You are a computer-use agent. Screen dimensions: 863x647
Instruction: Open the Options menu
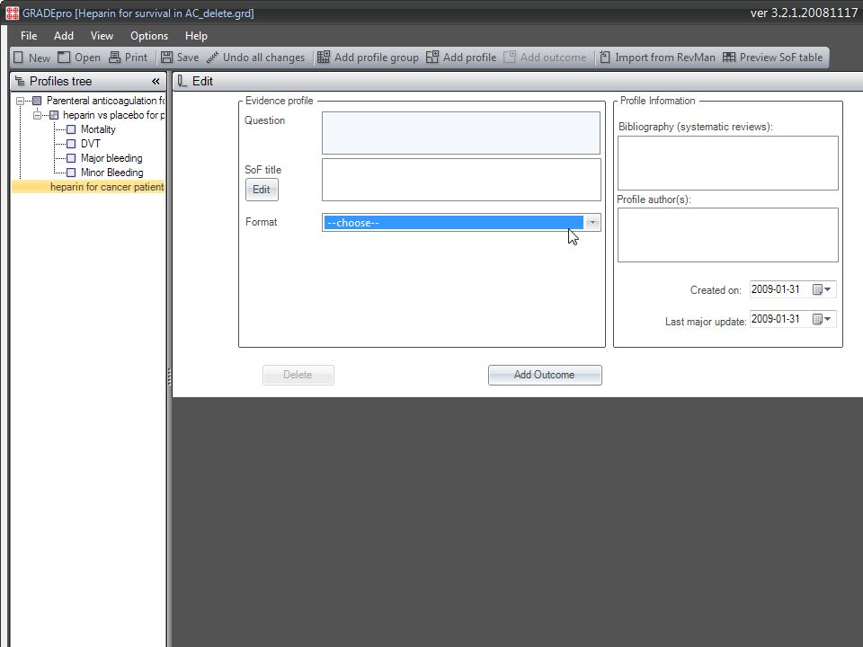[149, 36]
